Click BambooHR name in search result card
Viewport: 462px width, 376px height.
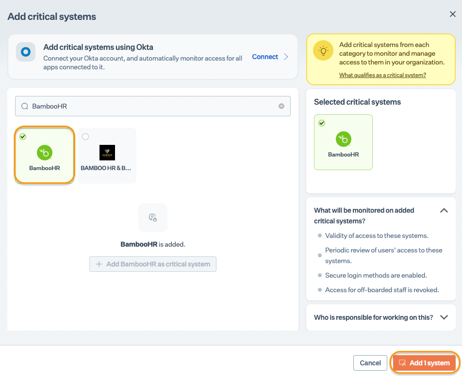click(x=45, y=168)
